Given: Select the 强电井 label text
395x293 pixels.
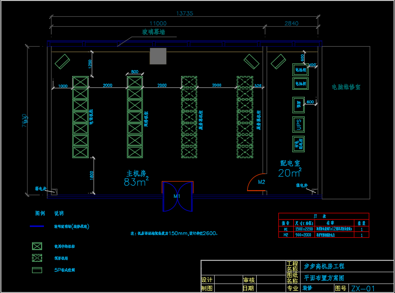Looking at the screenshot, I should point(302,186).
